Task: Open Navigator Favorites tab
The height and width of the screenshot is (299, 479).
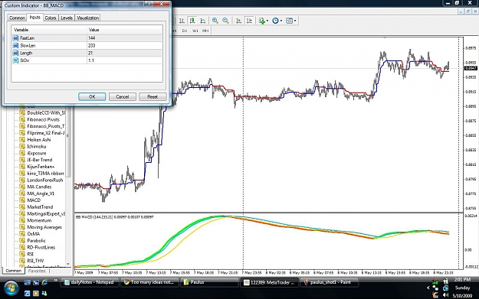Action: (37, 271)
